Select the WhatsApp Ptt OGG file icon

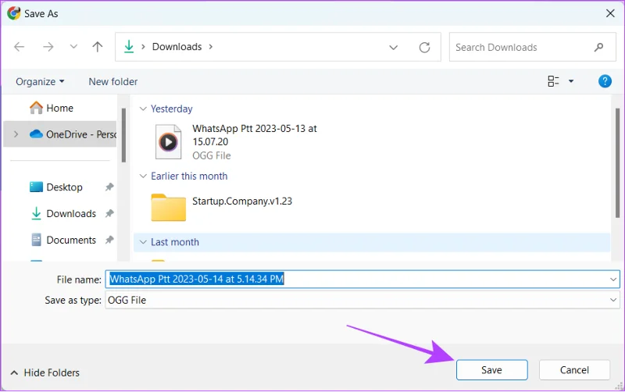(168, 142)
